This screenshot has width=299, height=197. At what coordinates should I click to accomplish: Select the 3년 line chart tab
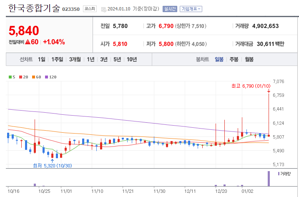click(x=104, y=59)
